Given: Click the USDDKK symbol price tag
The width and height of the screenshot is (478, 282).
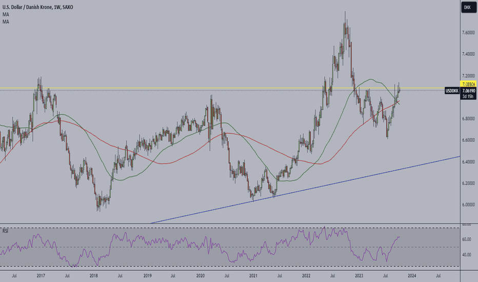Looking at the screenshot, I should (x=452, y=91).
